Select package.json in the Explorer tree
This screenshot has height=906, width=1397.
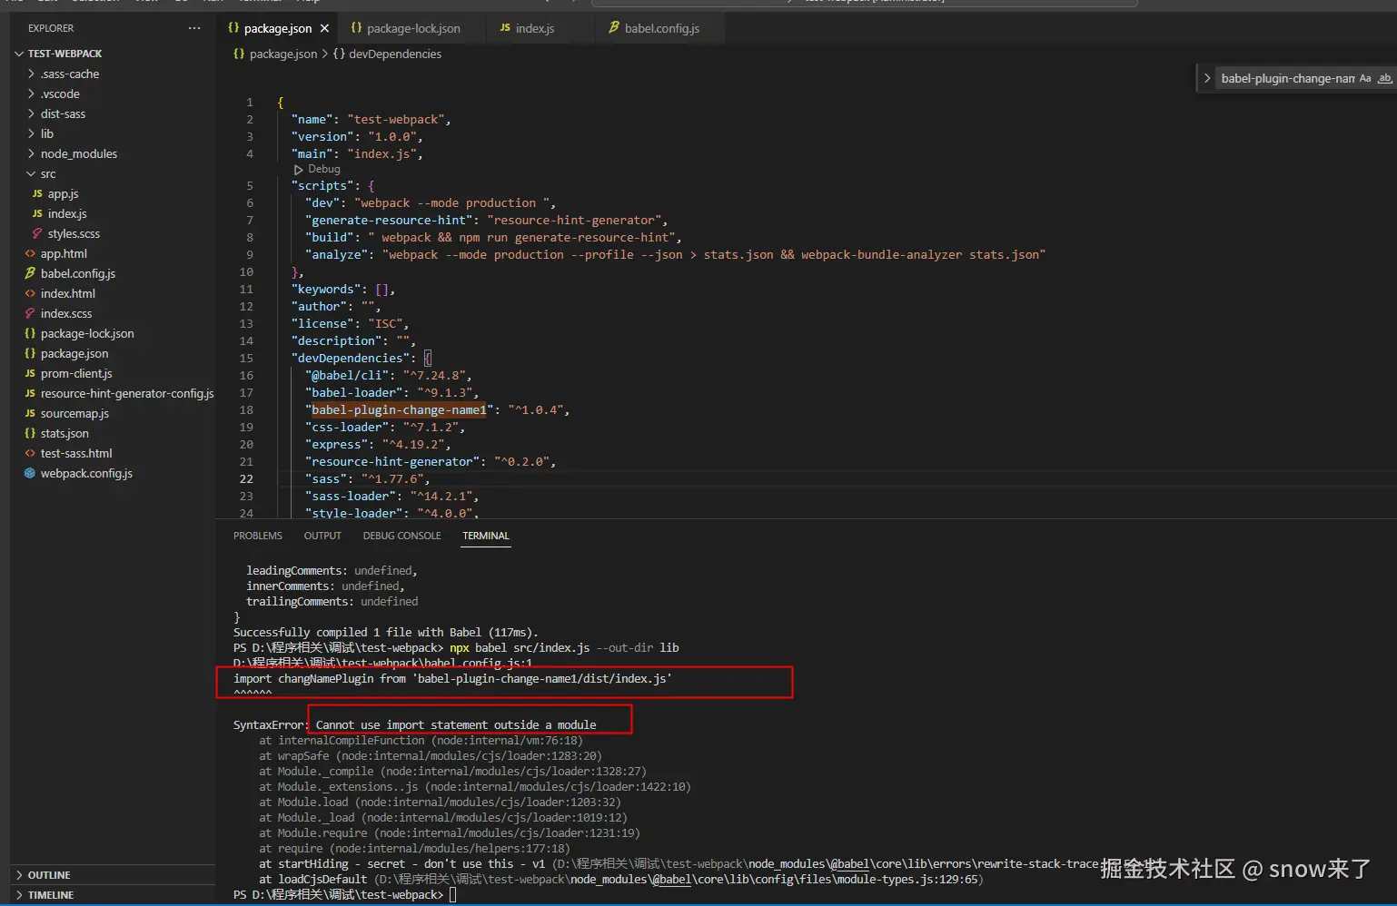tap(74, 353)
